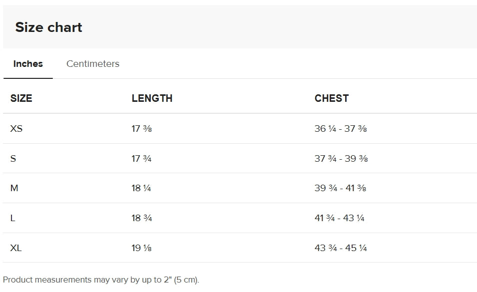Viewport: 477px width, 292px height.
Task: Click the XL chest range 43 ¾ - 45 ¼
Action: click(x=341, y=248)
